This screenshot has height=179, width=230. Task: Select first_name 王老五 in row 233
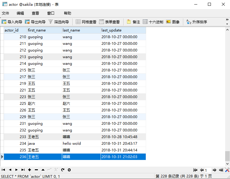[x=45, y=137]
